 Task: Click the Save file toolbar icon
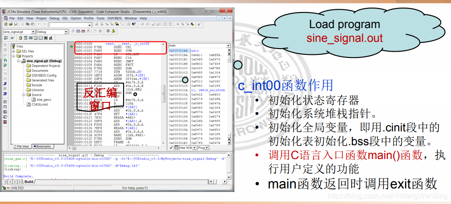point(16,24)
